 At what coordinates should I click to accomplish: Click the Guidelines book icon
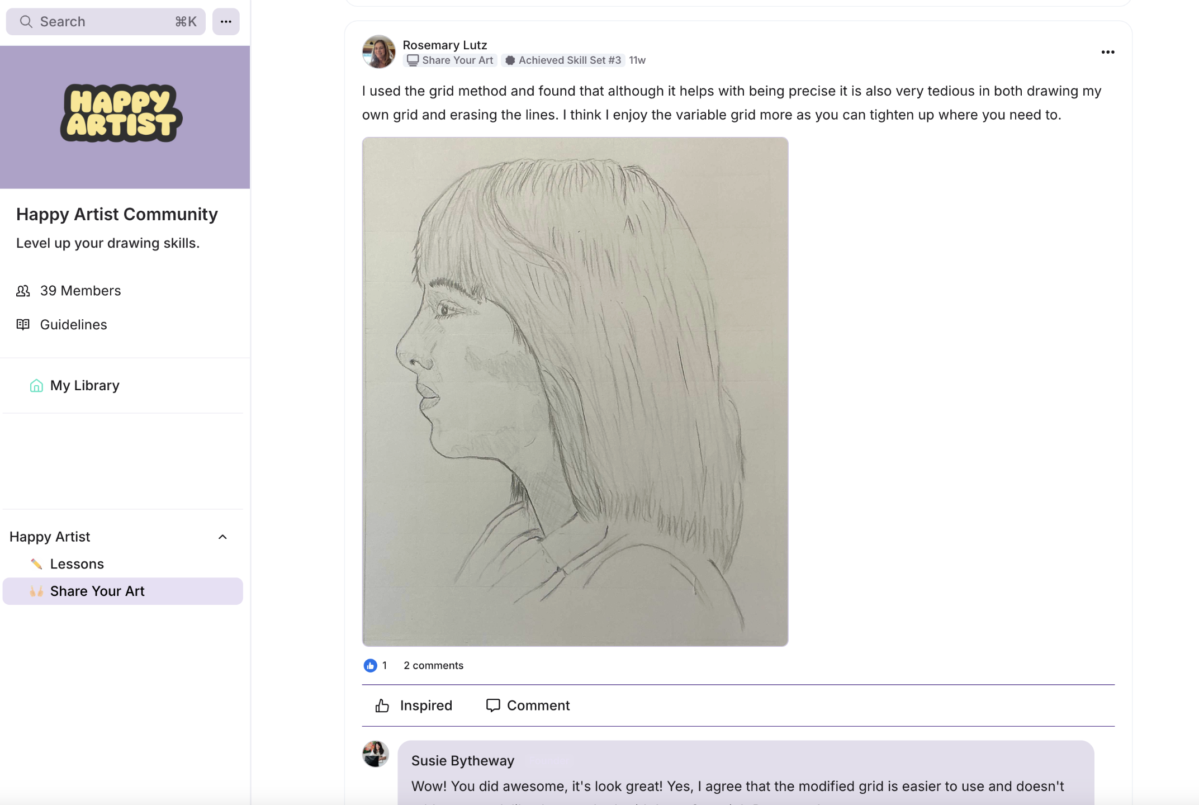click(23, 325)
